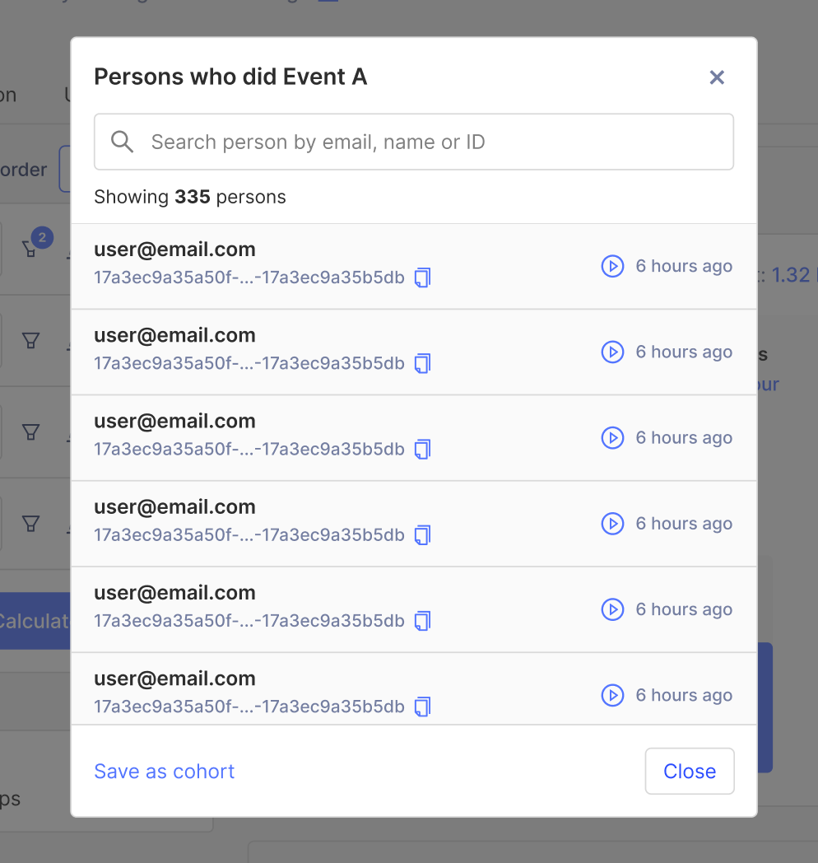
Task: Play recording in the second user@email.com row
Action: 613,352
